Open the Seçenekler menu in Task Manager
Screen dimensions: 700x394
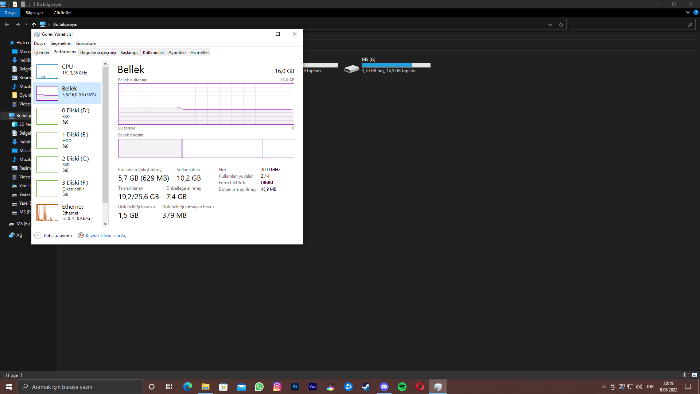tap(61, 43)
